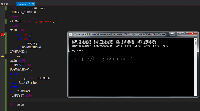Click the 'DOSOMETHONG::' label
Image resolution: width=200 pixels, height=111 pixels.
click(21, 70)
